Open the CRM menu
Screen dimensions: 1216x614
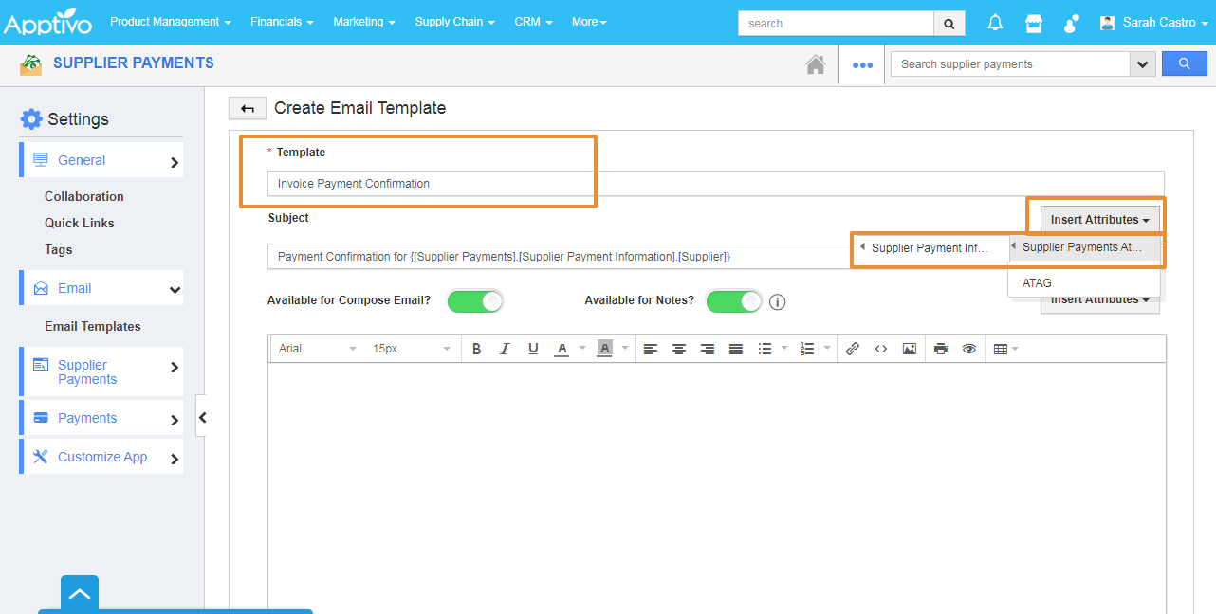click(x=533, y=22)
